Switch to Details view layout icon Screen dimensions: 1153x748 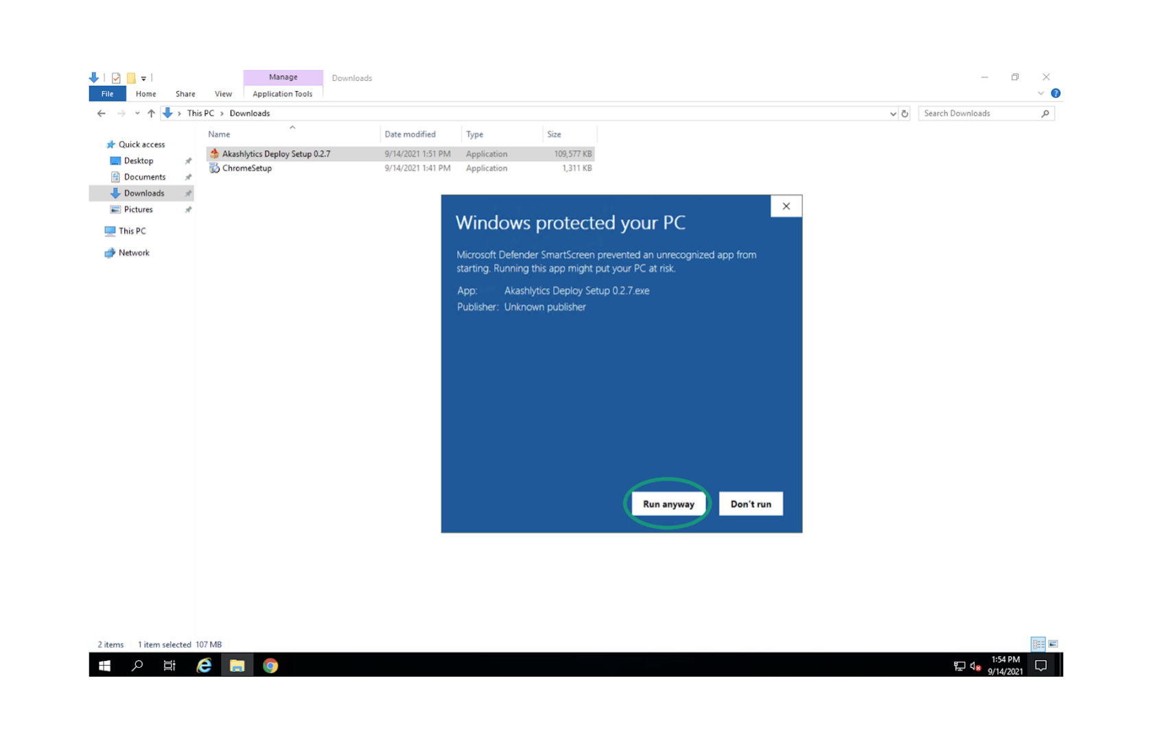1038,644
